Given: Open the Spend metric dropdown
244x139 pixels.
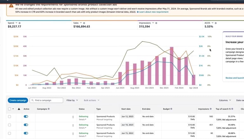Looking at the screenshot, I should [16, 23].
